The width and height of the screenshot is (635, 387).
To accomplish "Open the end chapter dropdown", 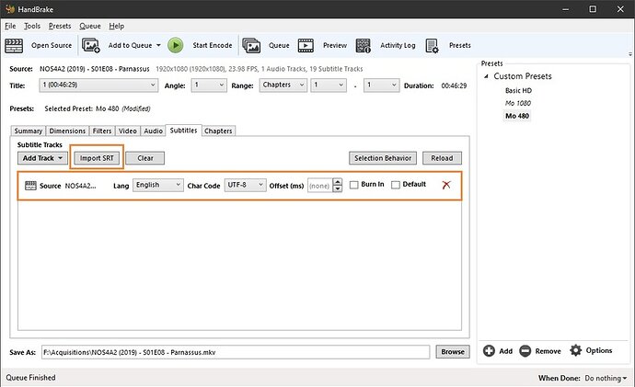I will pos(382,85).
